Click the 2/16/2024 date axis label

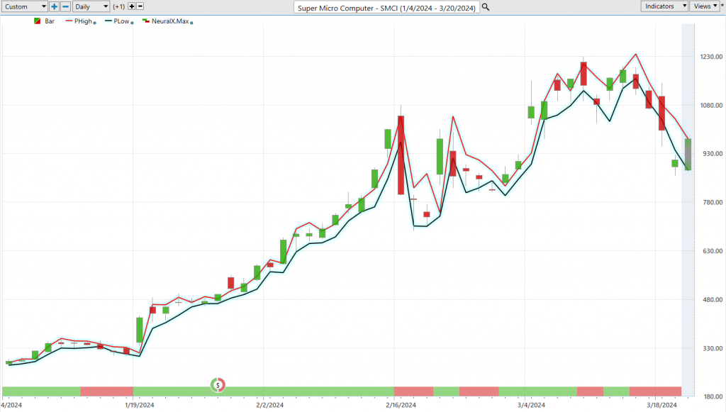coord(401,405)
